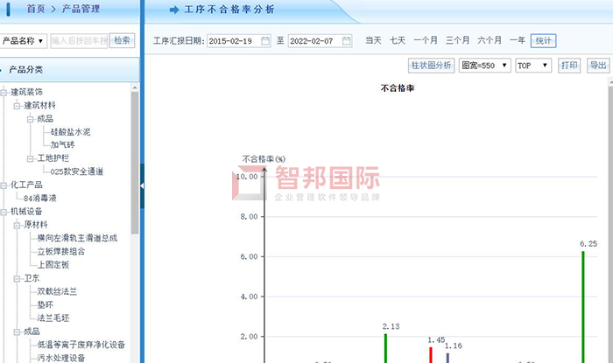
Task: Collapse the 成品 node under 建筑材料
Action: point(31,119)
